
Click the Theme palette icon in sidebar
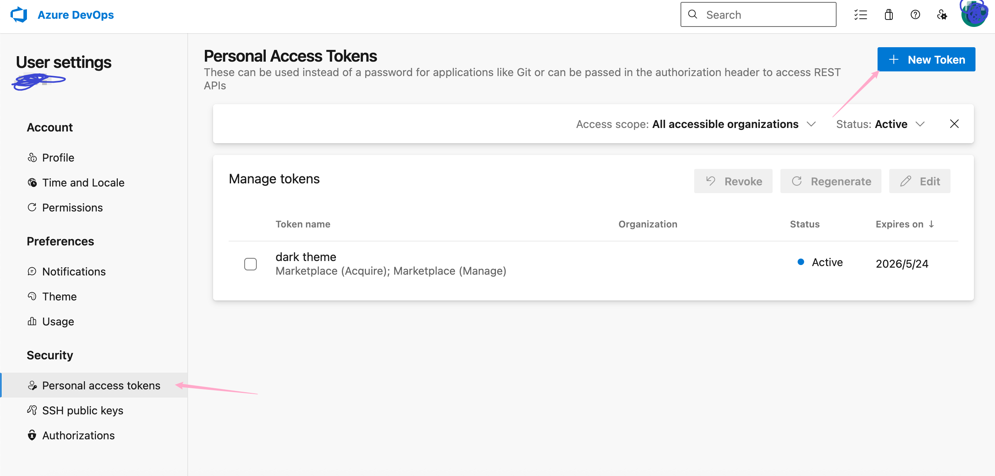pyautogui.click(x=32, y=296)
